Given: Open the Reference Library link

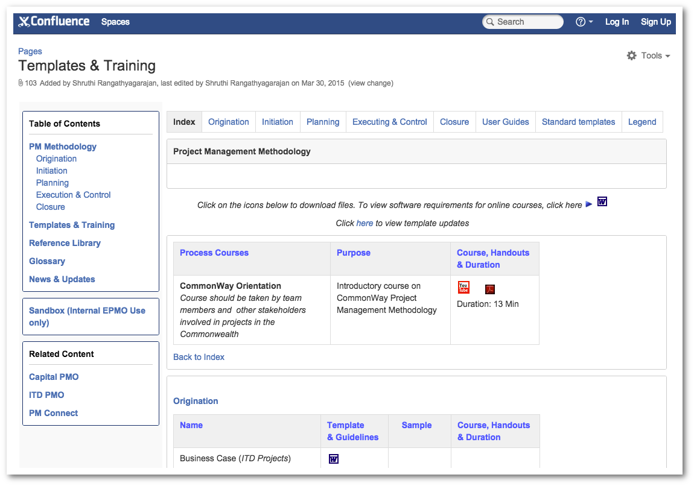Looking at the screenshot, I should coord(65,243).
